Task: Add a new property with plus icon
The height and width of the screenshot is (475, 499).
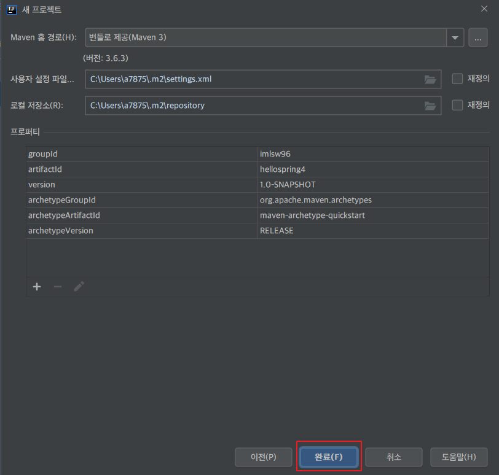Action: click(x=37, y=287)
